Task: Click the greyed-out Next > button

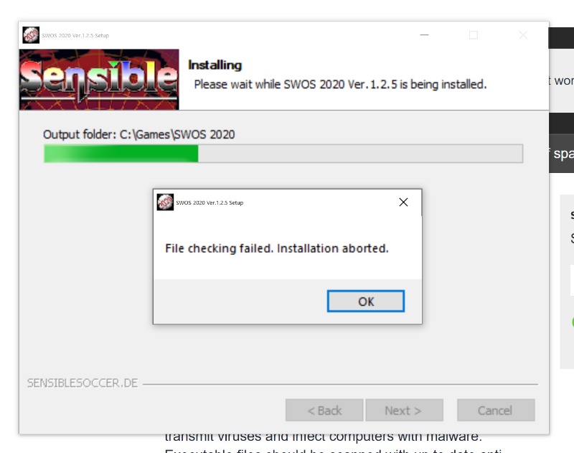Action: pos(404,410)
